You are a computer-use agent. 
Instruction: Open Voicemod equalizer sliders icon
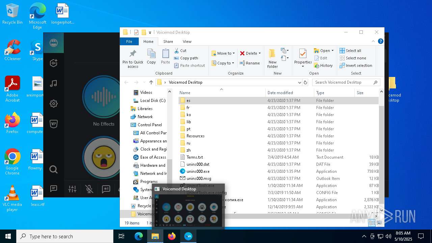click(72, 189)
